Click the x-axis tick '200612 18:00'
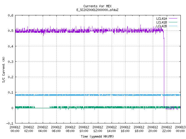Viewport: 186px width, 139px height. 139,129
